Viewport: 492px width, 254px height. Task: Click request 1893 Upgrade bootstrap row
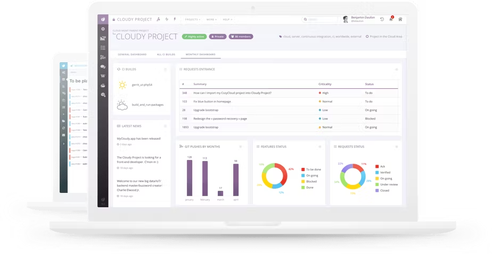(289, 127)
